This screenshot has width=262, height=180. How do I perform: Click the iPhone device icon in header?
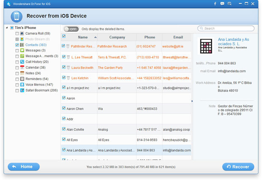[x=16, y=17]
